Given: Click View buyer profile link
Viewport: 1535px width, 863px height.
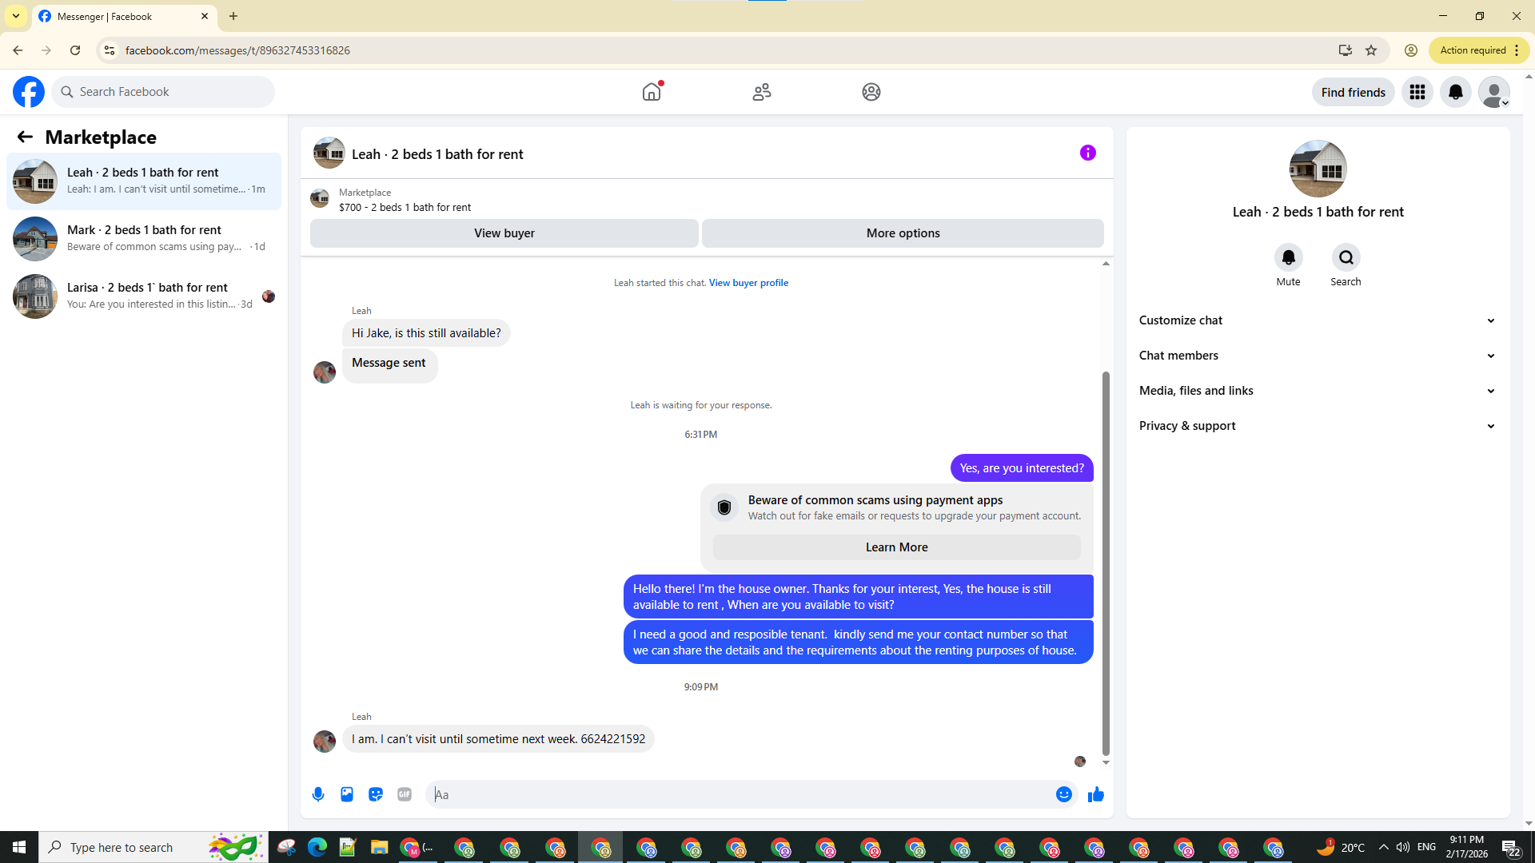Looking at the screenshot, I should tap(748, 283).
